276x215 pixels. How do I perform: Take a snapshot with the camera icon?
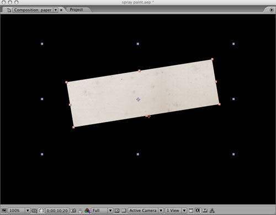[x=73, y=211]
